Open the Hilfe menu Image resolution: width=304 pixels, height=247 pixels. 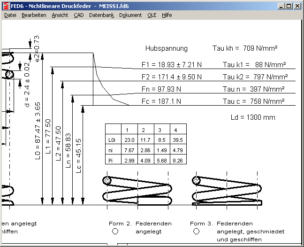point(167,15)
